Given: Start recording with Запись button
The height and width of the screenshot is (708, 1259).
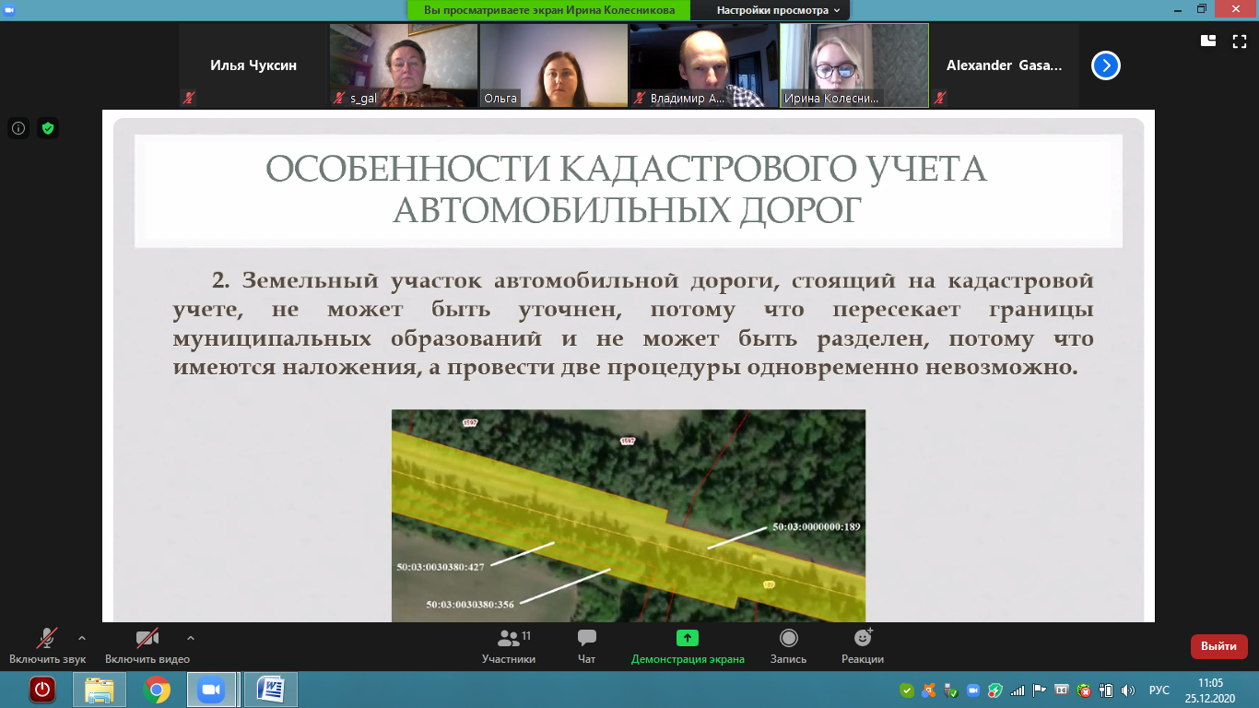Looking at the screenshot, I should tap(788, 645).
